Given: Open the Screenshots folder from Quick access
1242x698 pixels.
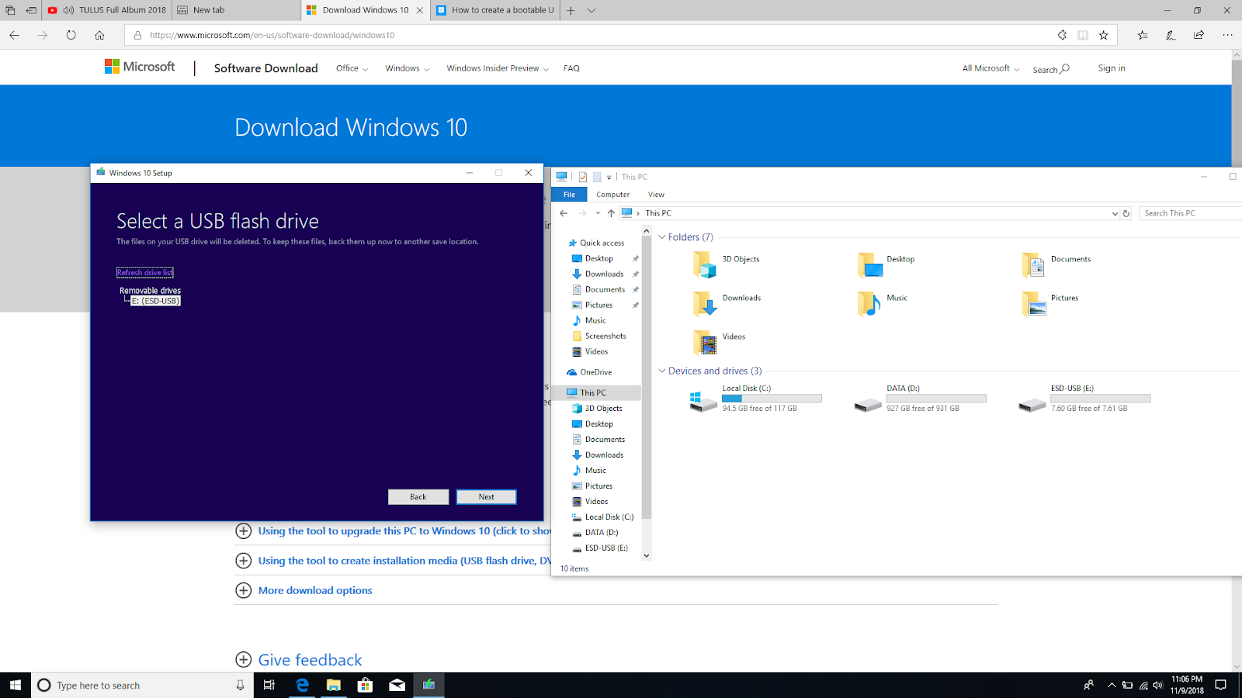Looking at the screenshot, I should (605, 335).
